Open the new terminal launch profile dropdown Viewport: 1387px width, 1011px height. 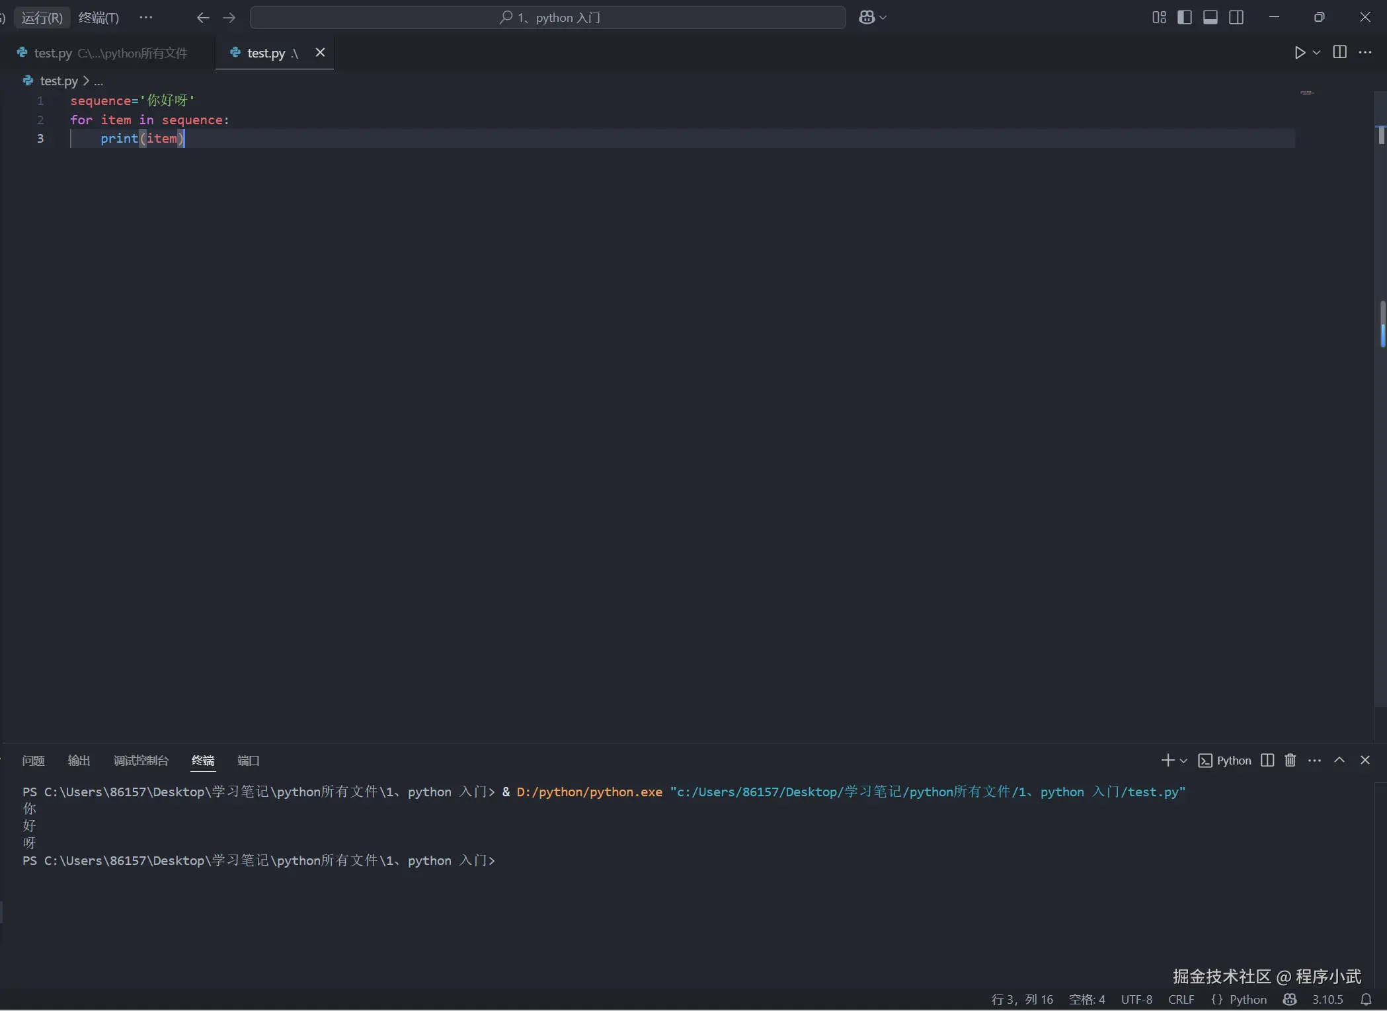point(1183,761)
